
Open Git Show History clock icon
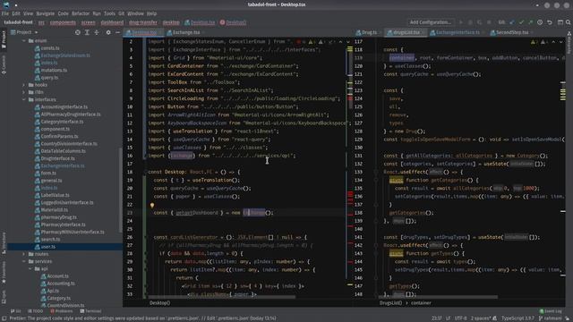point(540,22)
